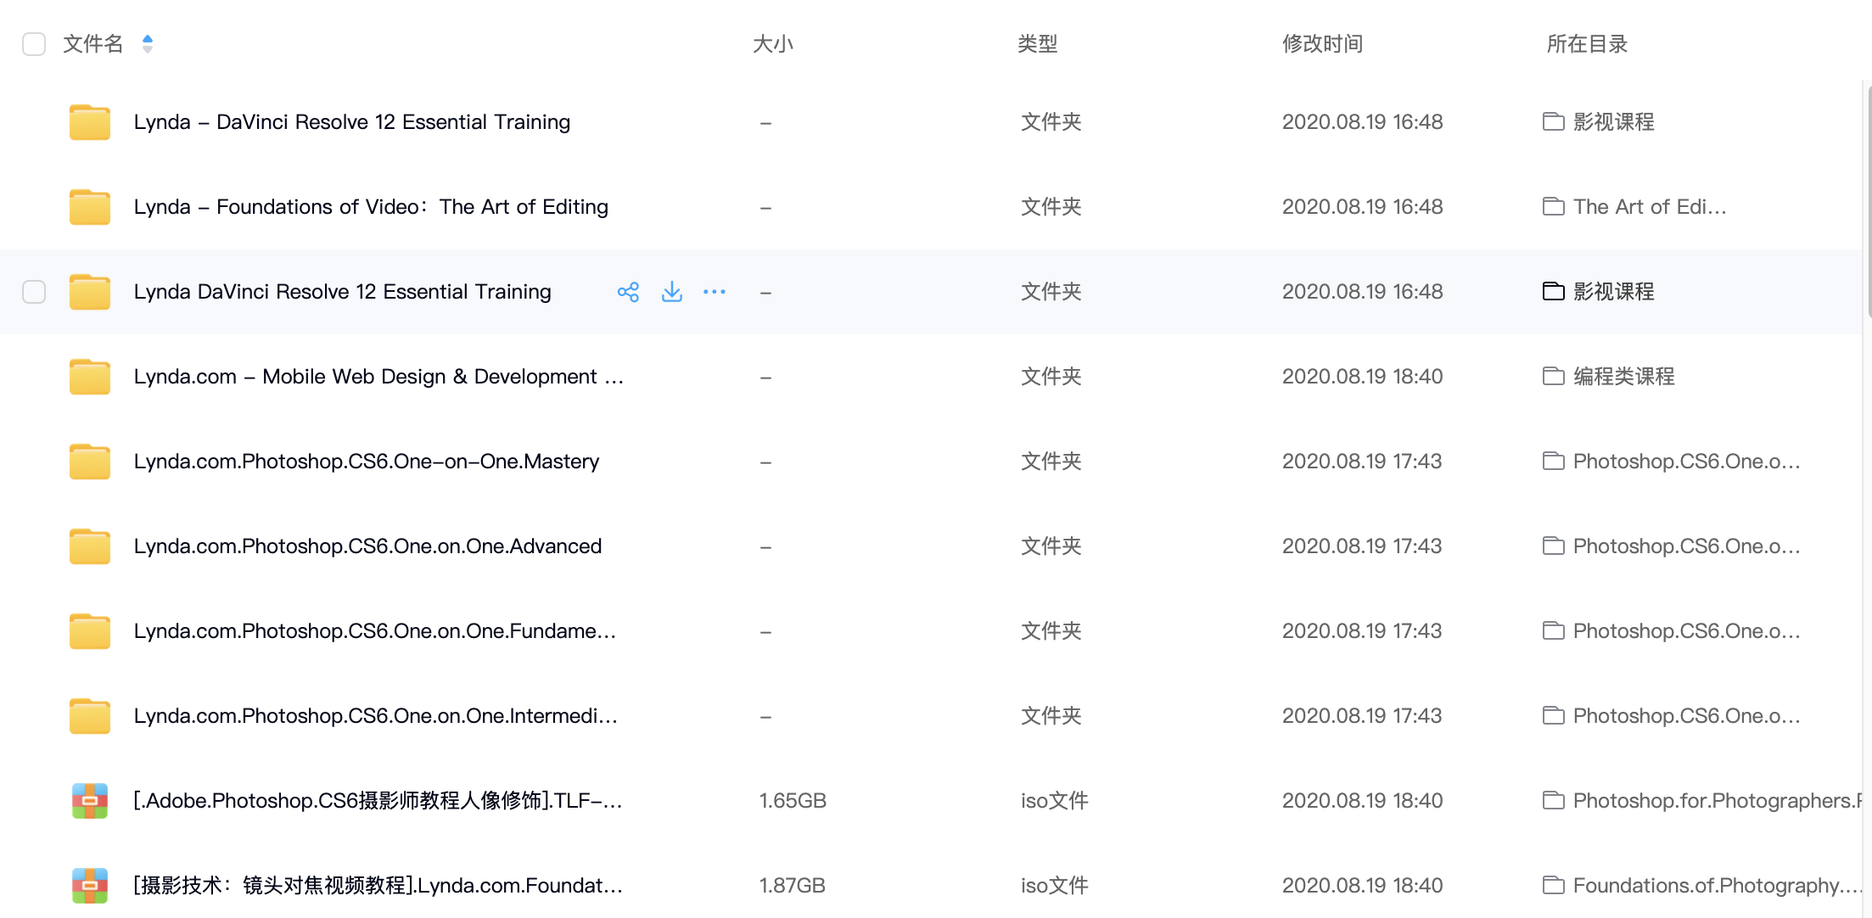Click folder icon for Photoshop.CS6.One-on-One.Mastery
Screen dimensions: 1872x918
90,462
